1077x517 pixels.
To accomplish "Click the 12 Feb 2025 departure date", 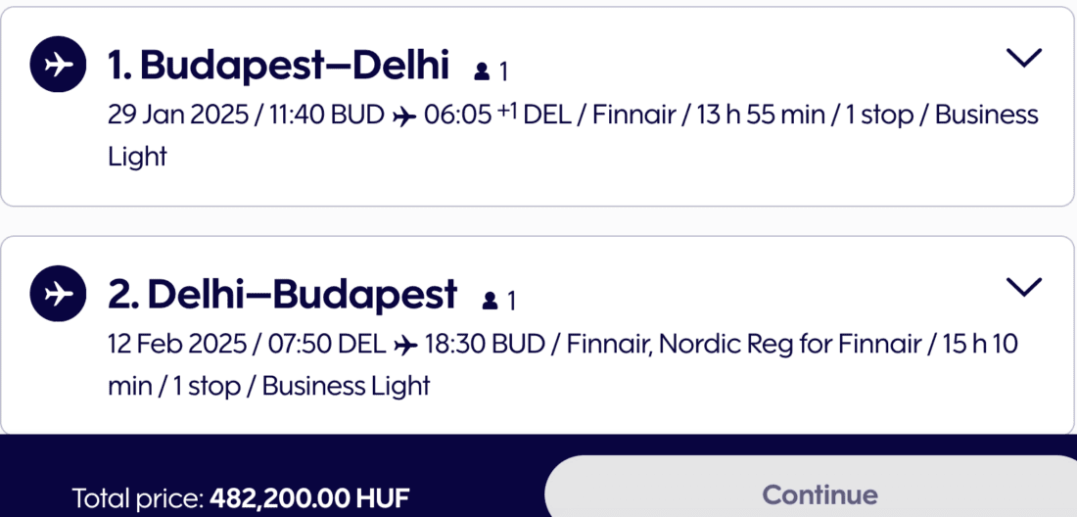I will click(x=176, y=344).
